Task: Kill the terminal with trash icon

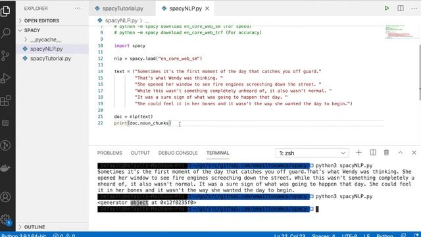Action: click(386, 153)
